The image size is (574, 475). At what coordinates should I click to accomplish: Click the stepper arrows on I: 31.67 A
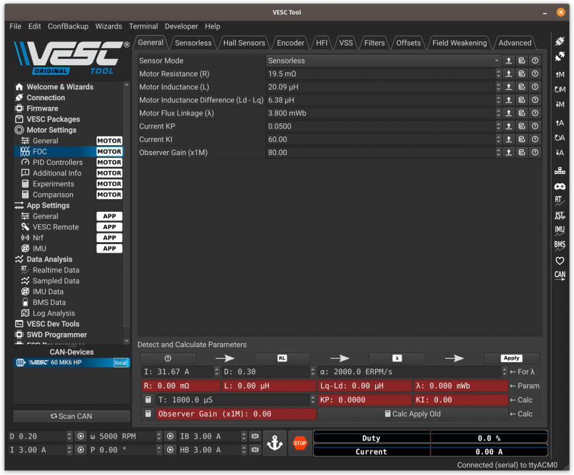click(216, 372)
